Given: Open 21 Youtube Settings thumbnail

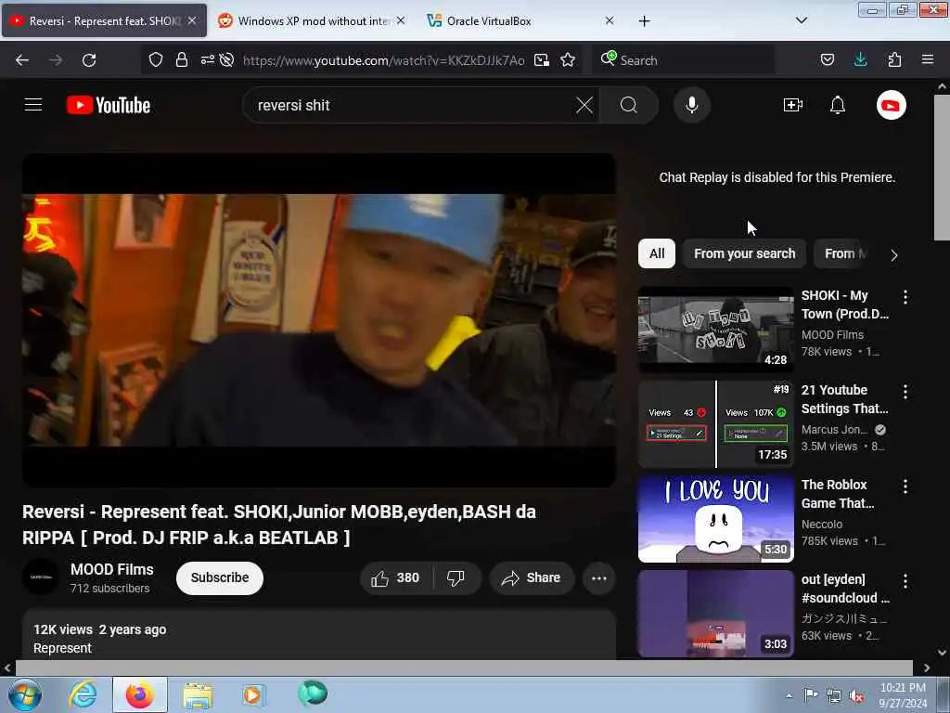Looking at the screenshot, I should pyautogui.click(x=715, y=423).
